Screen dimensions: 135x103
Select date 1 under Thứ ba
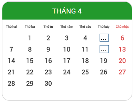[30, 38]
